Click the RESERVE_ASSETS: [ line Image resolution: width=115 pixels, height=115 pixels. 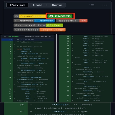(x=30, y=89)
